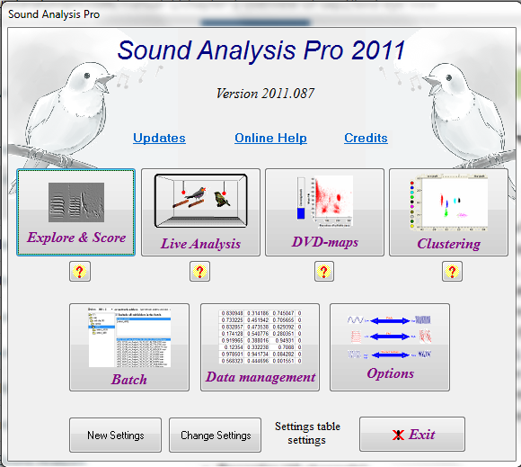The image size is (521, 467).
Task: Exit the application with the Exit button
Action: pos(412,435)
